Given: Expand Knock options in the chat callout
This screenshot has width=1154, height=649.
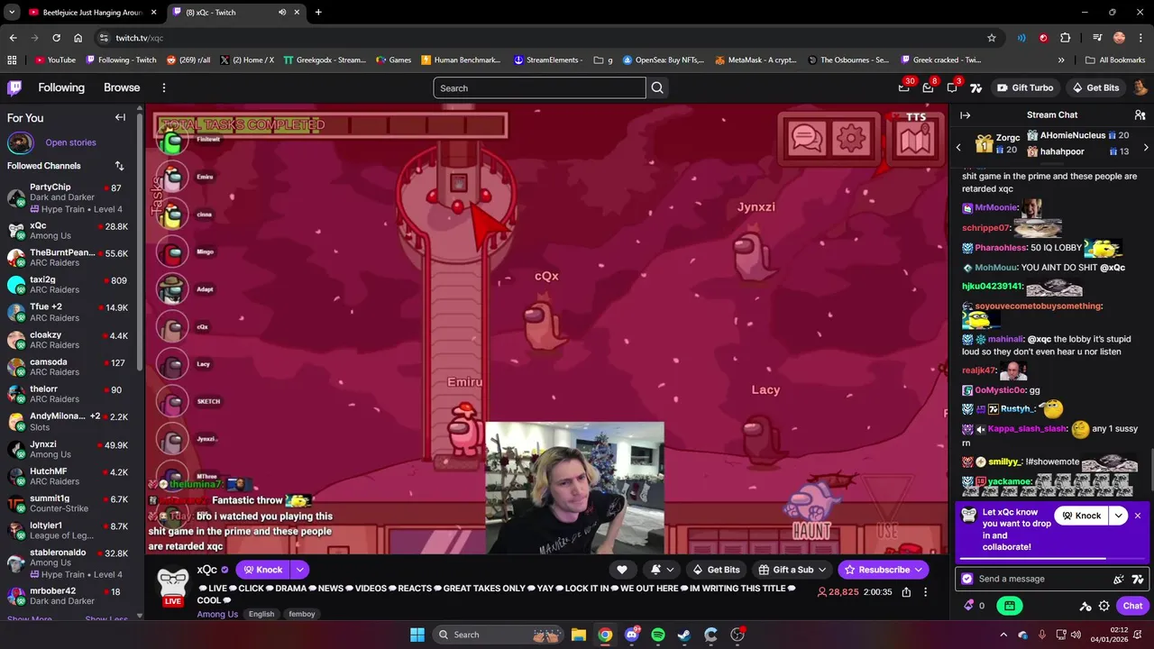Looking at the screenshot, I should [x=1119, y=516].
